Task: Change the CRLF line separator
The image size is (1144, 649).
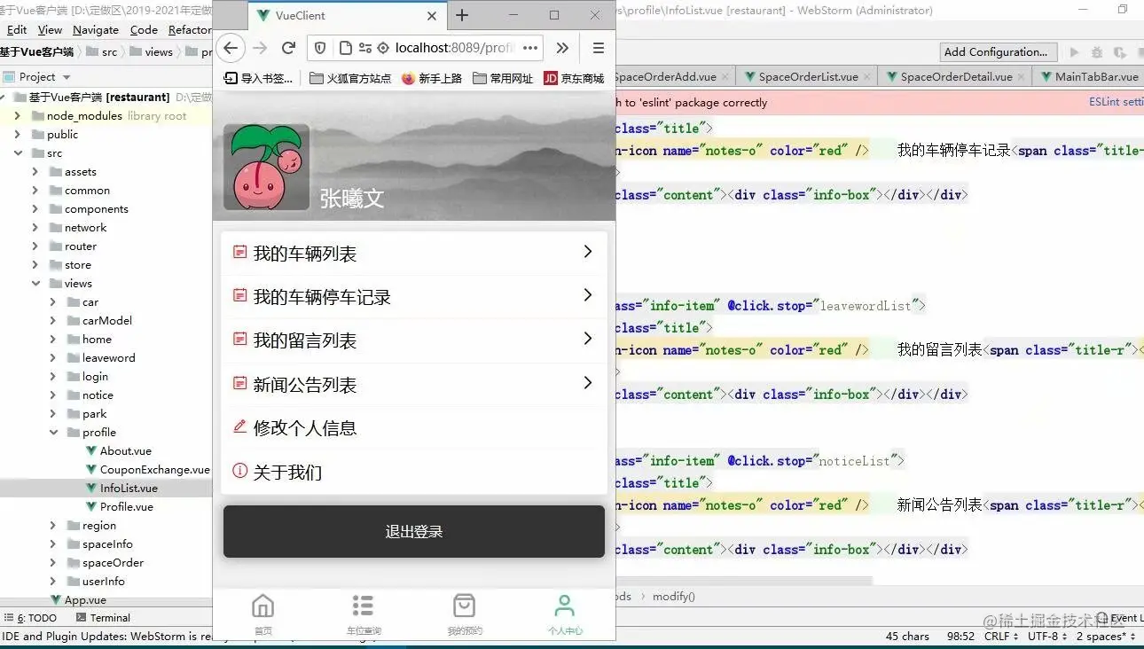Action: (x=1000, y=637)
